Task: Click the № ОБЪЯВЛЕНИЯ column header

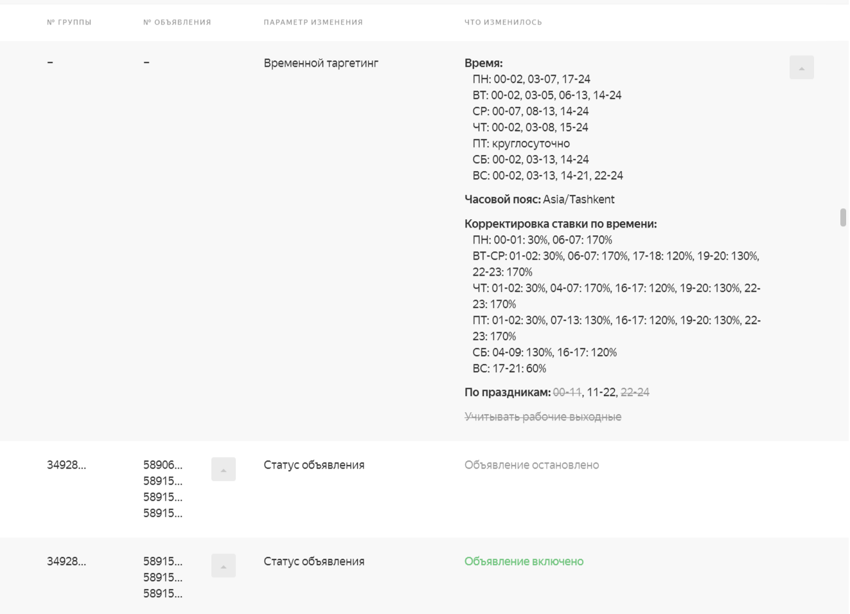Action: coord(177,23)
